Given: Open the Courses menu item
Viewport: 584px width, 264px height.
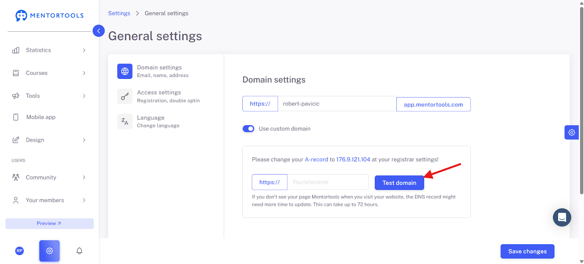Looking at the screenshot, I should pyautogui.click(x=49, y=73).
